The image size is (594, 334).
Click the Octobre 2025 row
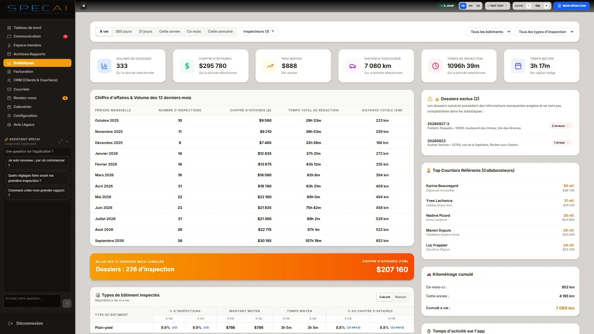(252, 121)
